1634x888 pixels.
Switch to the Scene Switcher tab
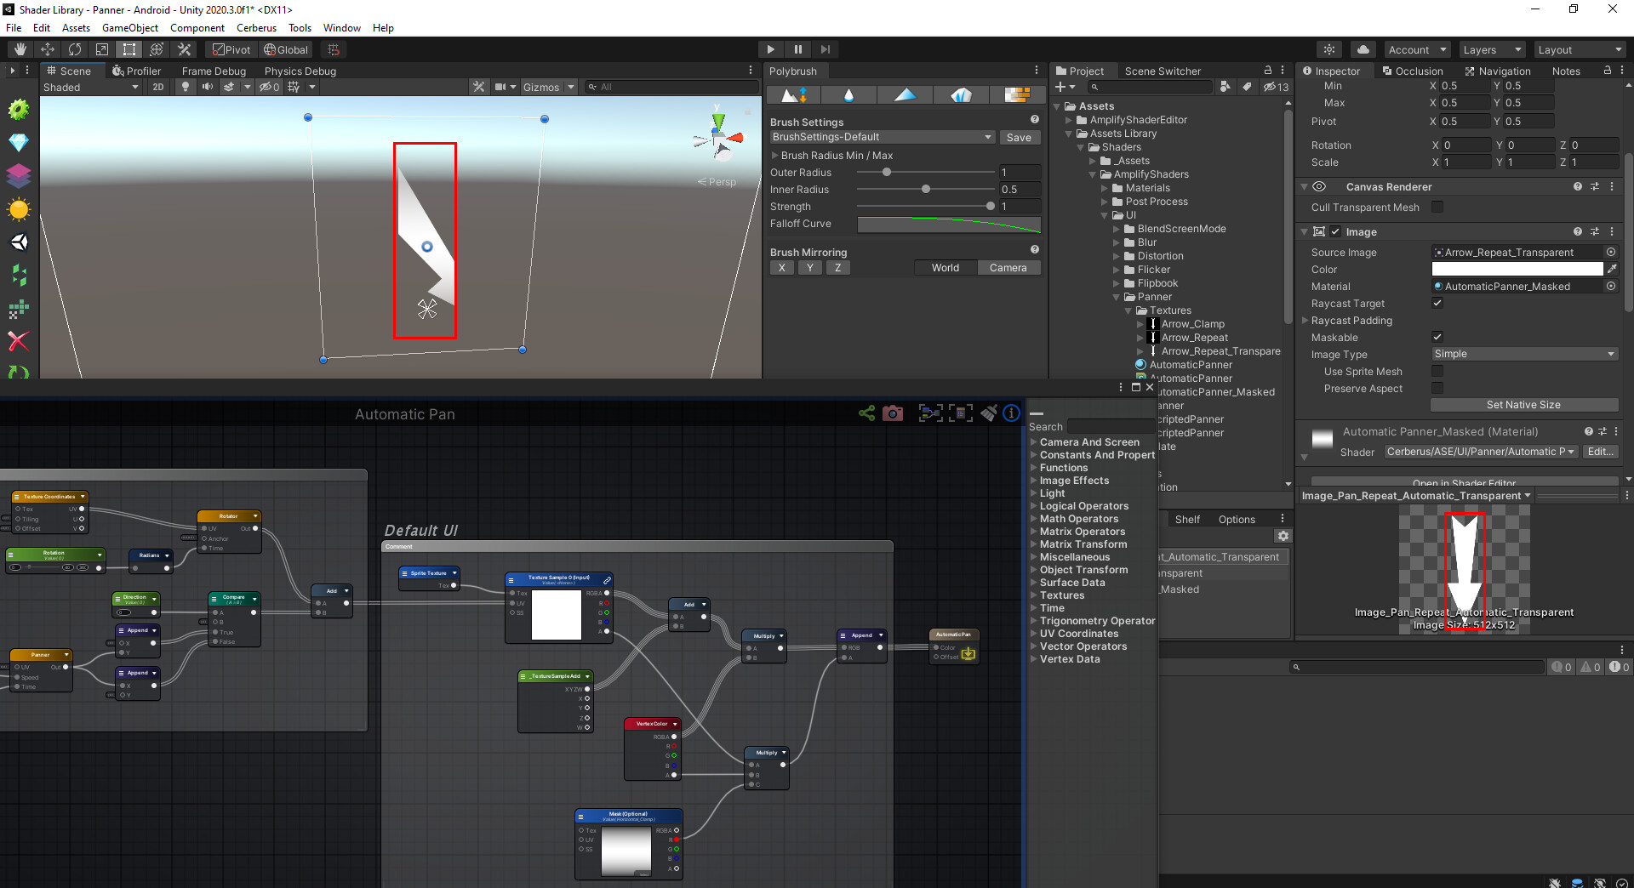pos(1163,71)
